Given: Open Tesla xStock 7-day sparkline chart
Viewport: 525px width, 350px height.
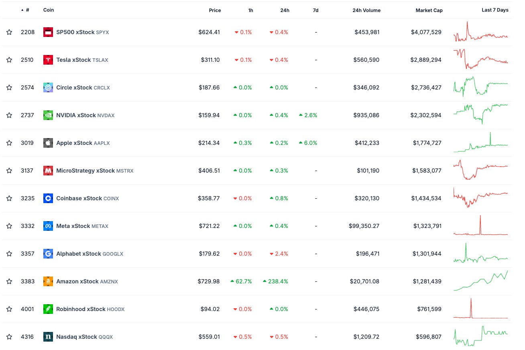Looking at the screenshot, I should coord(481,59).
